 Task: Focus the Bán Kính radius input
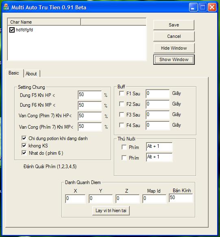pyautogui.click(x=181, y=198)
